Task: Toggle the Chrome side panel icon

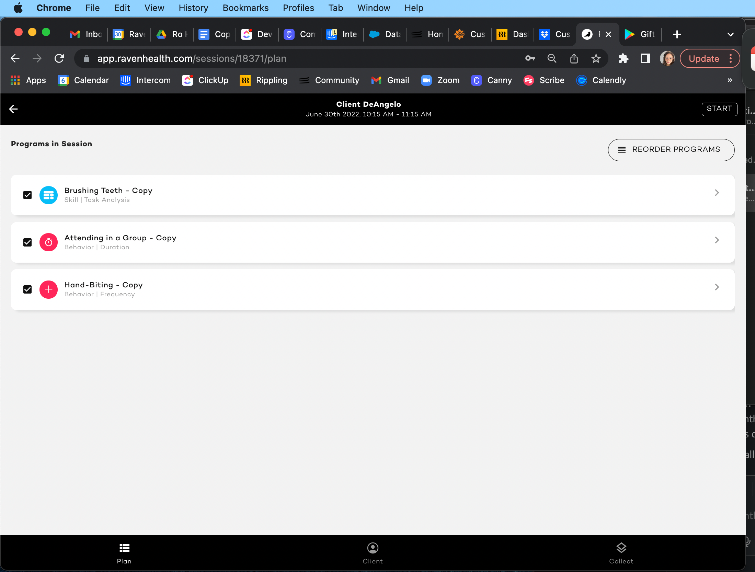Action: point(645,58)
